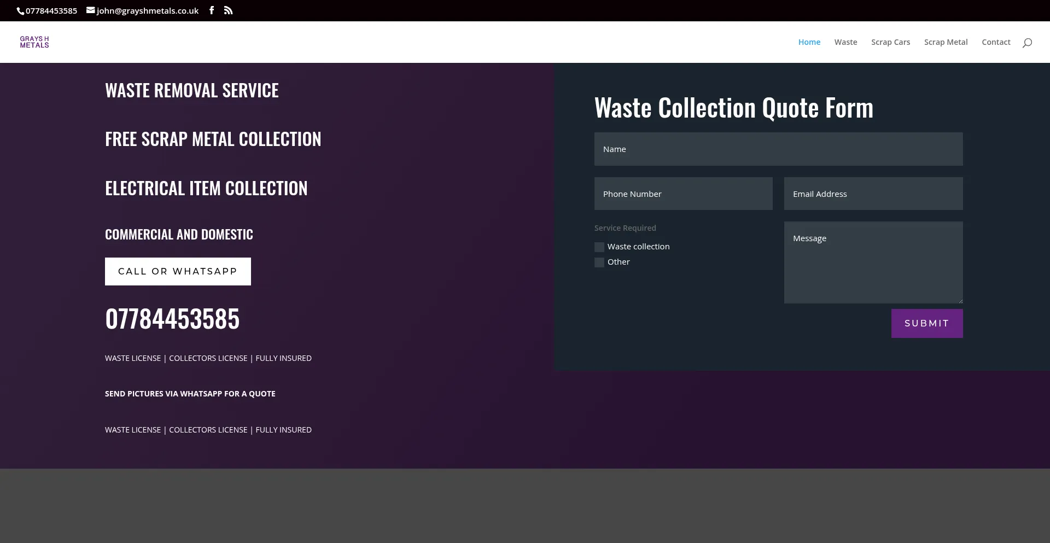Click the Waste Removal Service heading

click(x=192, y=90)
